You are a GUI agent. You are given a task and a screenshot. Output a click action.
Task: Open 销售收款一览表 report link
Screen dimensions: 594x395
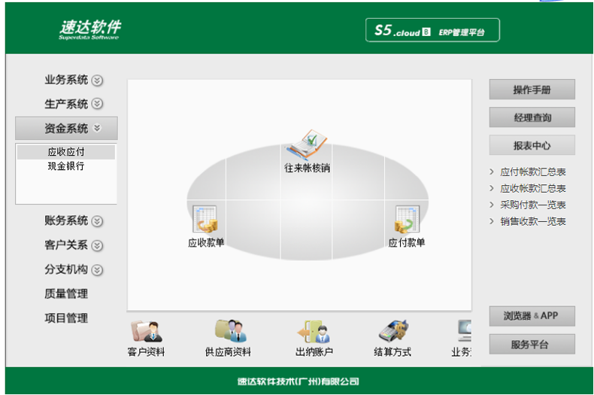pyautogui.click(x=532, y=221)
